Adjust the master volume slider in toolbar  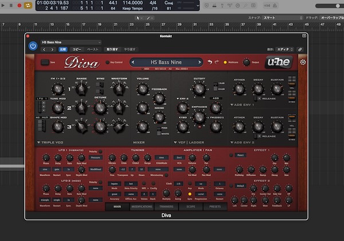coord(329,6)
